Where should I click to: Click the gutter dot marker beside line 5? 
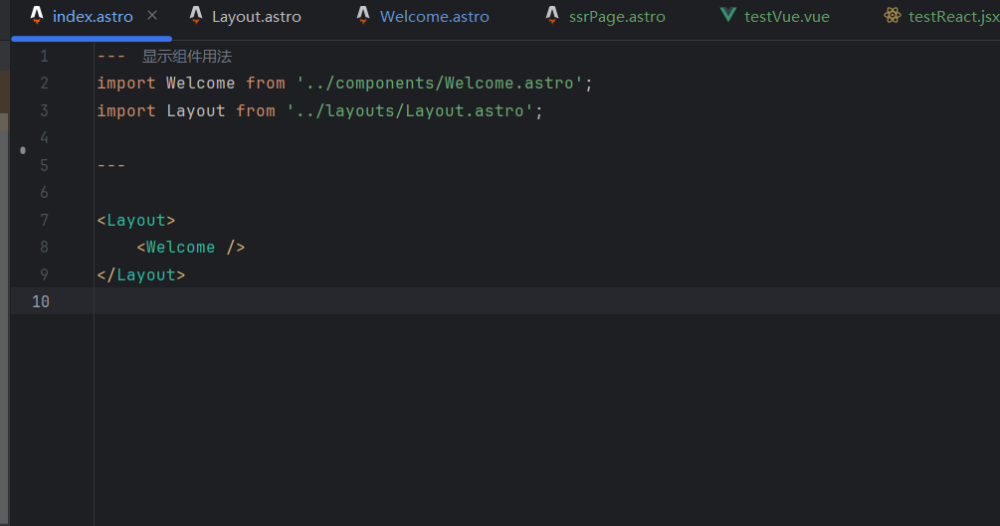(x=23, y=151)
